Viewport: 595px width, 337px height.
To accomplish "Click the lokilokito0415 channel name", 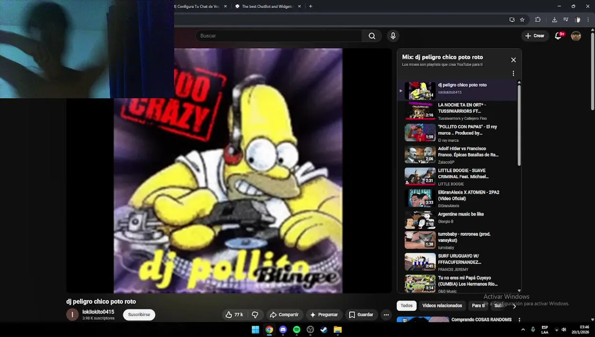I will tap(98, 312).
